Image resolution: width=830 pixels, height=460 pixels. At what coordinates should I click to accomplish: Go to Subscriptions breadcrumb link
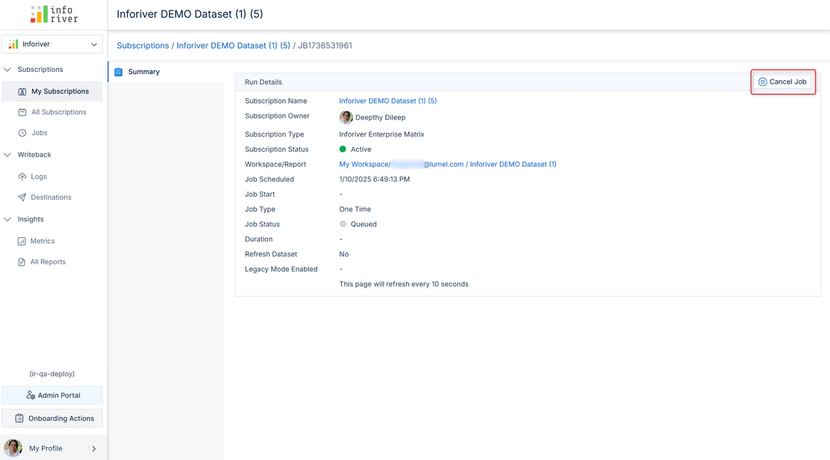142,46
